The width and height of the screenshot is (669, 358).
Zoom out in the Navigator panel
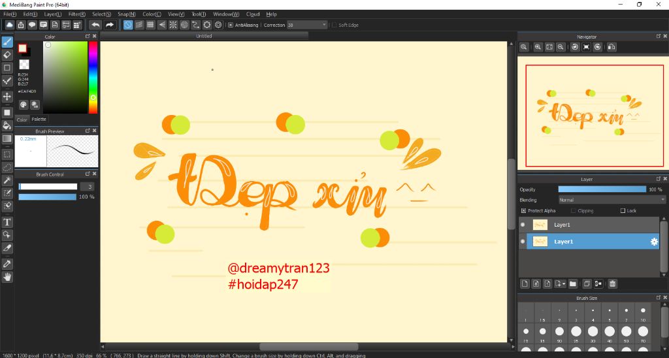click(561, 47)
